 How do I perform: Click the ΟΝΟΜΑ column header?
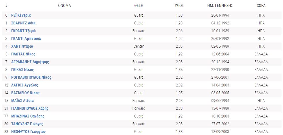[64, 5]
